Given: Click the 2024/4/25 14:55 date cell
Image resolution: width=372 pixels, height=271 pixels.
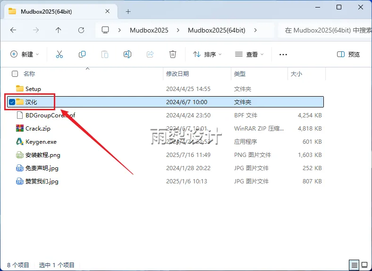Looking at the screenshot, I should pos(188,89).
